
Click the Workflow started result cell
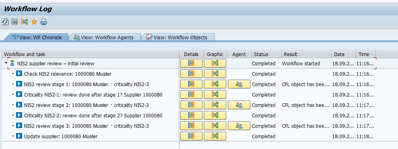pyautogui.click(x=301, y=63)
